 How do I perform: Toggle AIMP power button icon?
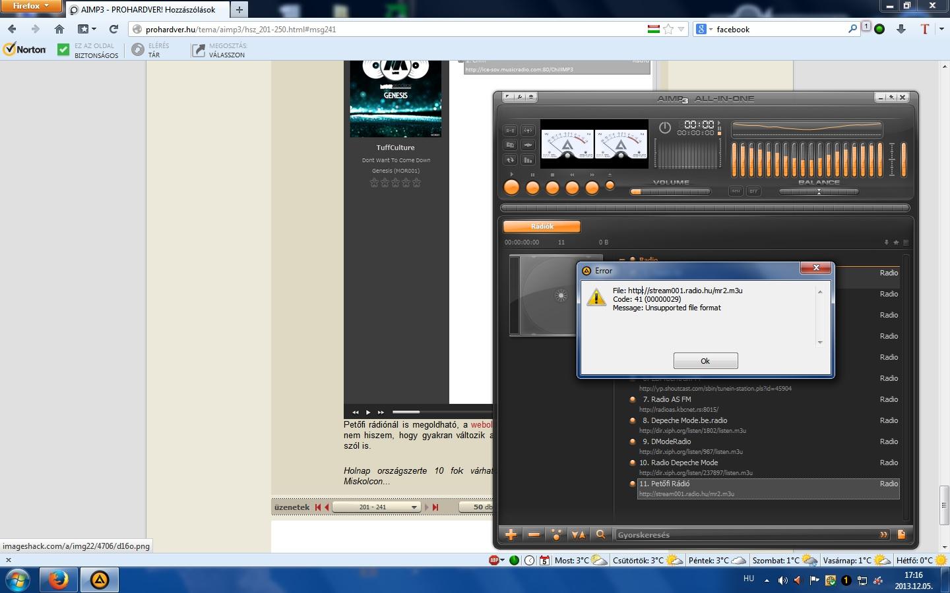coord(665,128)
